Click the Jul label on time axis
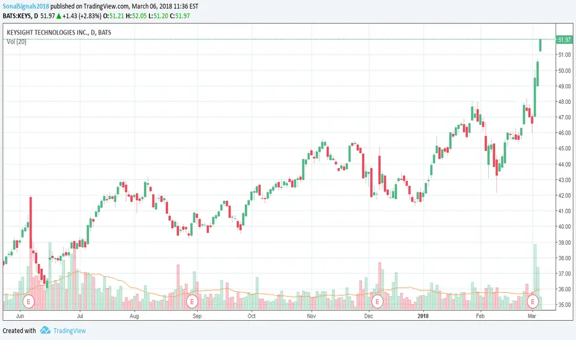Image resolution: width=576 pixels, height=340 pixels. coord(80,316)
